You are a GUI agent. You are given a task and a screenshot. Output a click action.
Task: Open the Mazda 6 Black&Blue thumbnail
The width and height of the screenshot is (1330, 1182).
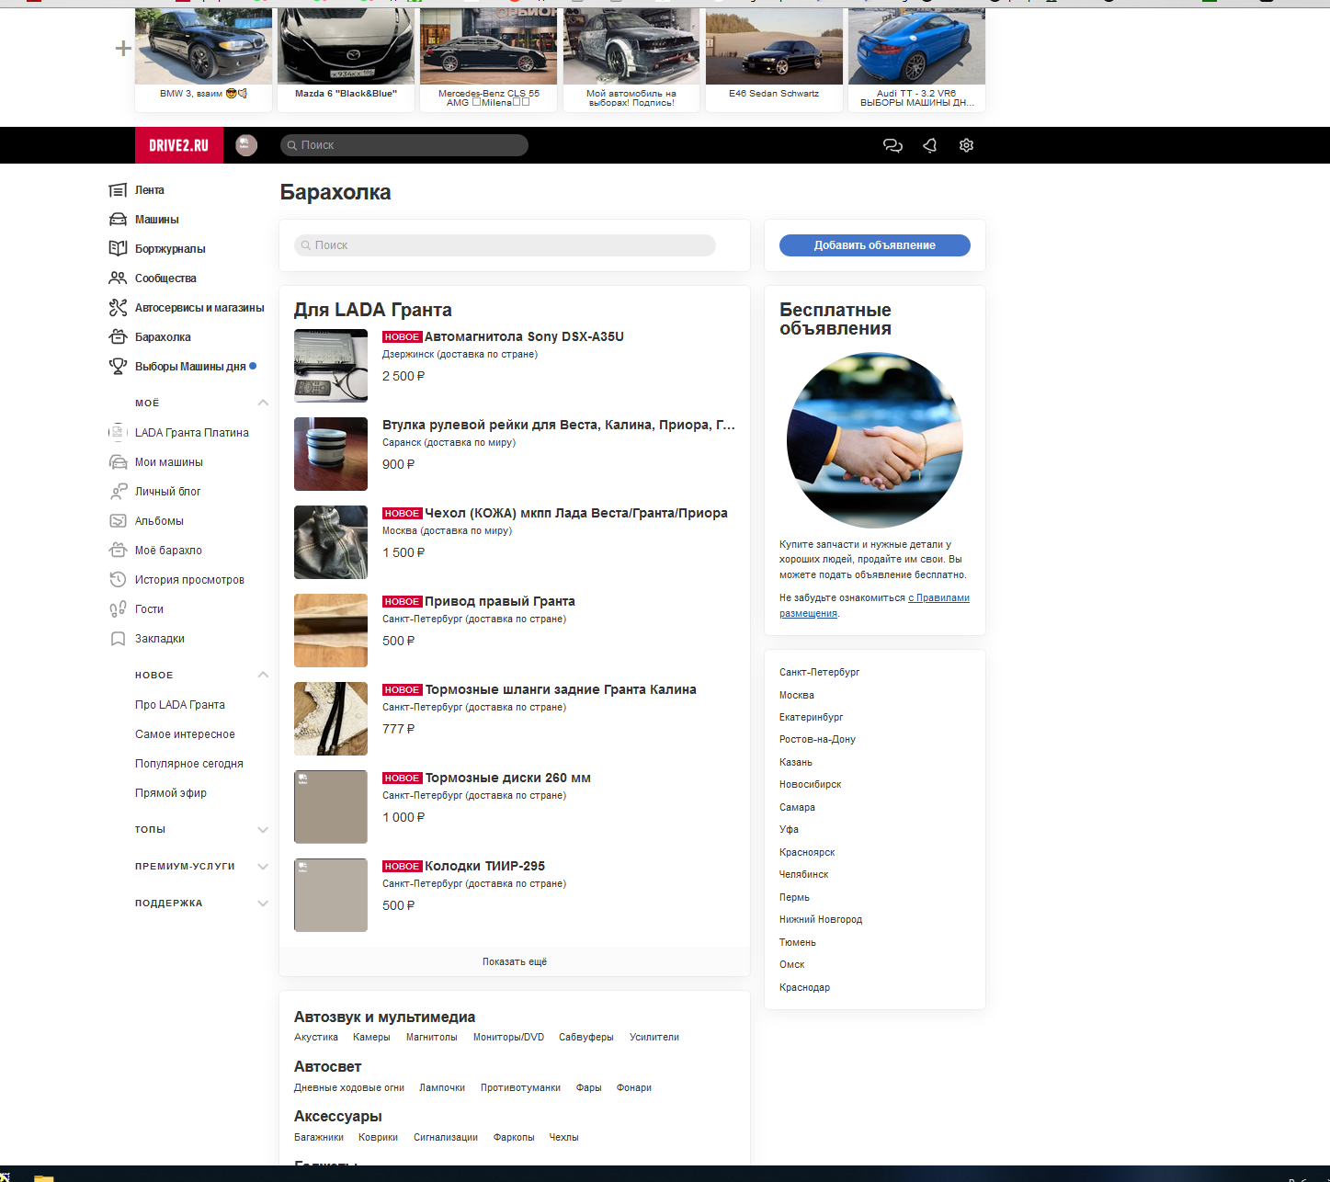pyautogui.click(x=346, y=60)
